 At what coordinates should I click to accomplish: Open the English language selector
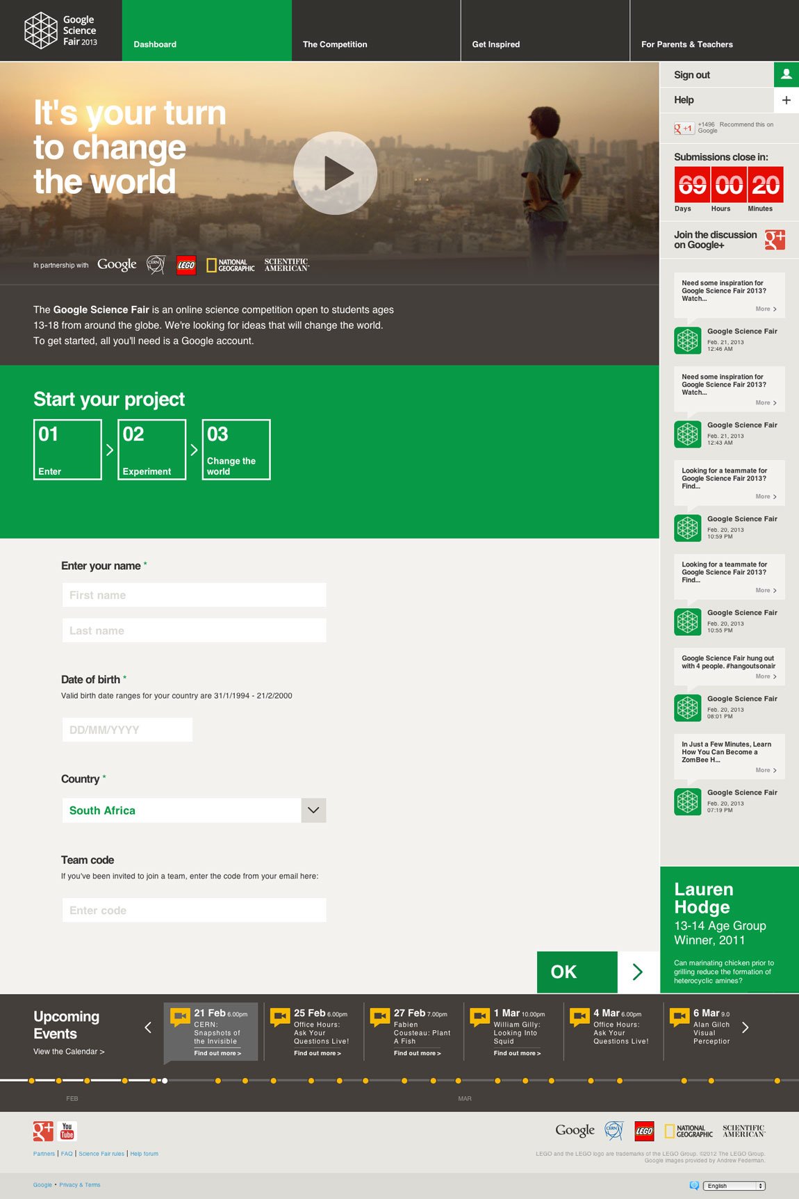(734, 1186)
